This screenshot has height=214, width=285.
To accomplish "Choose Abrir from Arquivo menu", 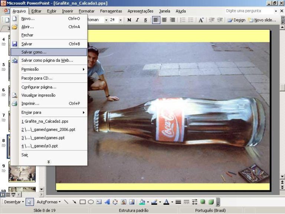I will click(x=49, y=27).
